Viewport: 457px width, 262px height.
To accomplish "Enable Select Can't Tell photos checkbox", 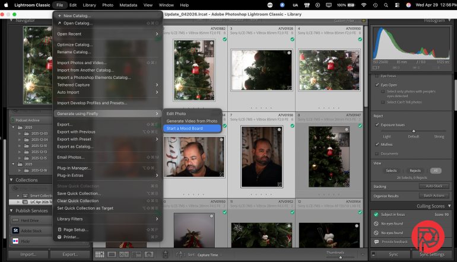I will [383, 102].
